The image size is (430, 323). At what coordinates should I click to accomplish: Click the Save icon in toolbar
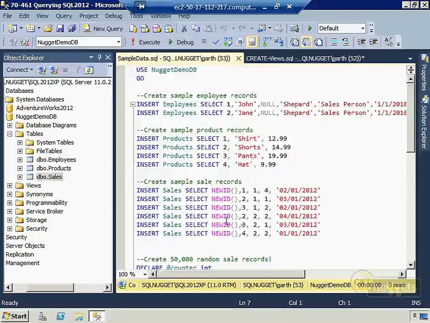60,28
